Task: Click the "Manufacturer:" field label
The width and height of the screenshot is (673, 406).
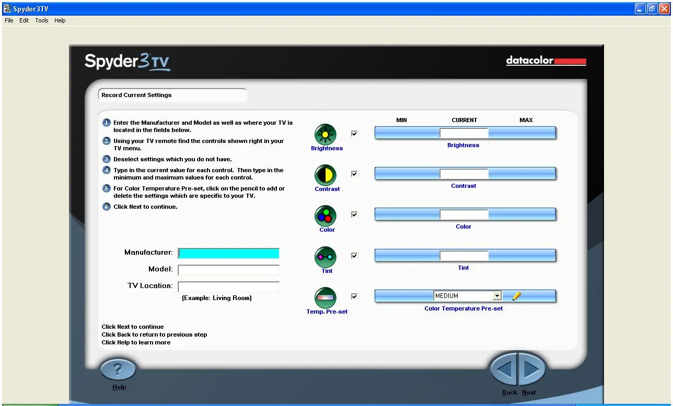Action: click(148, 253)
